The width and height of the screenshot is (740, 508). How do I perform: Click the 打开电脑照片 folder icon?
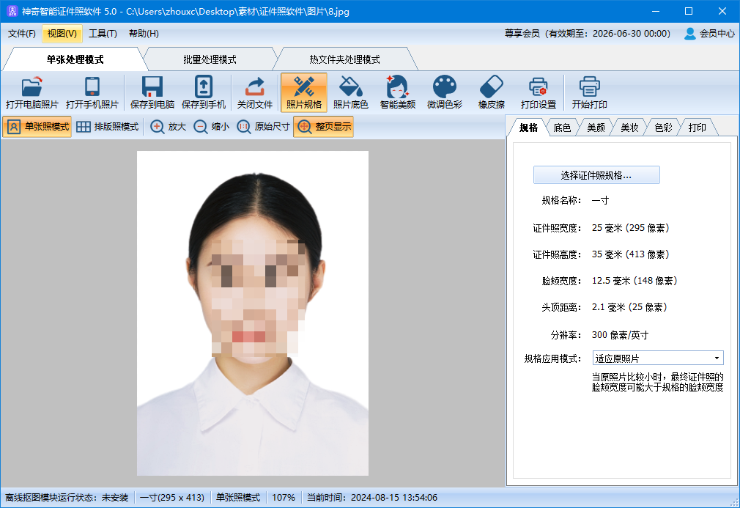(x=32, y=87)
